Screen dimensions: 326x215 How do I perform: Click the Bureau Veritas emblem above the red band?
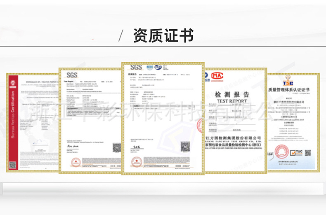pos(13,84)
